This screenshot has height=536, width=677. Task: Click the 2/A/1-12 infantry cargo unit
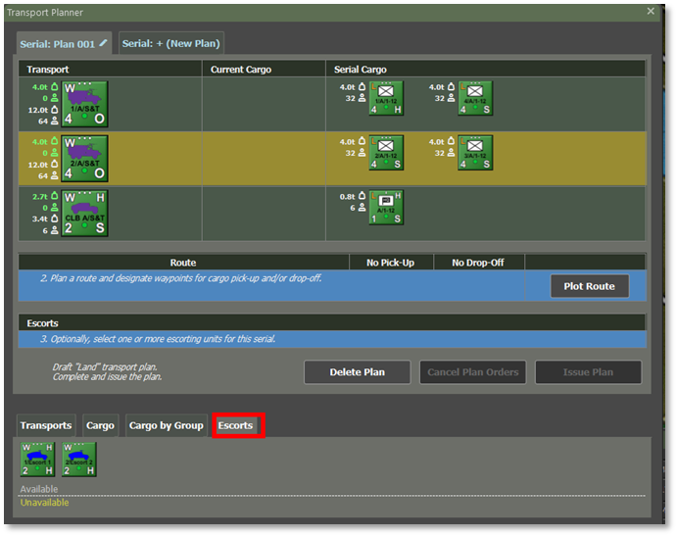click(386, 153)
